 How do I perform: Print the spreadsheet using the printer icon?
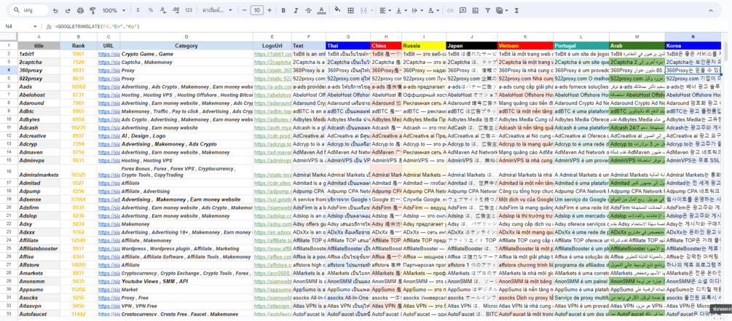point(80,10)
